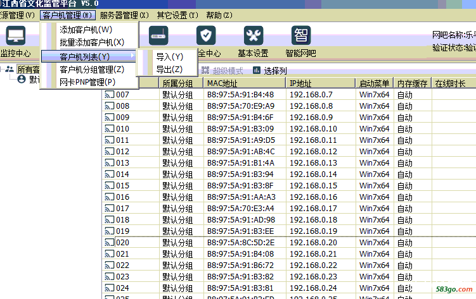This screenshot has width=476, height=299.
Task: Open the 帮助 menu
Action: click(x=218, y=15)
